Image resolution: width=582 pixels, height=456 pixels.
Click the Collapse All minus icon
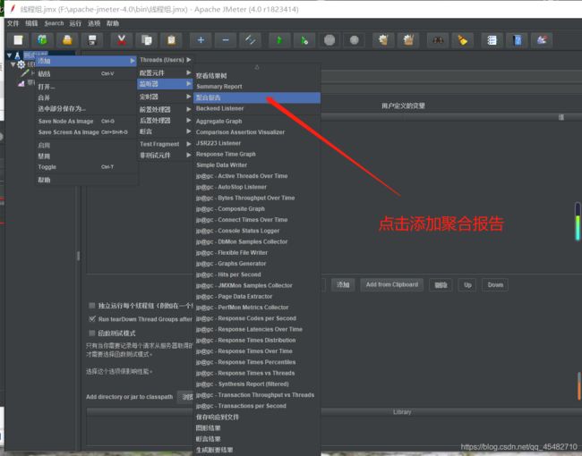(226, 40)
